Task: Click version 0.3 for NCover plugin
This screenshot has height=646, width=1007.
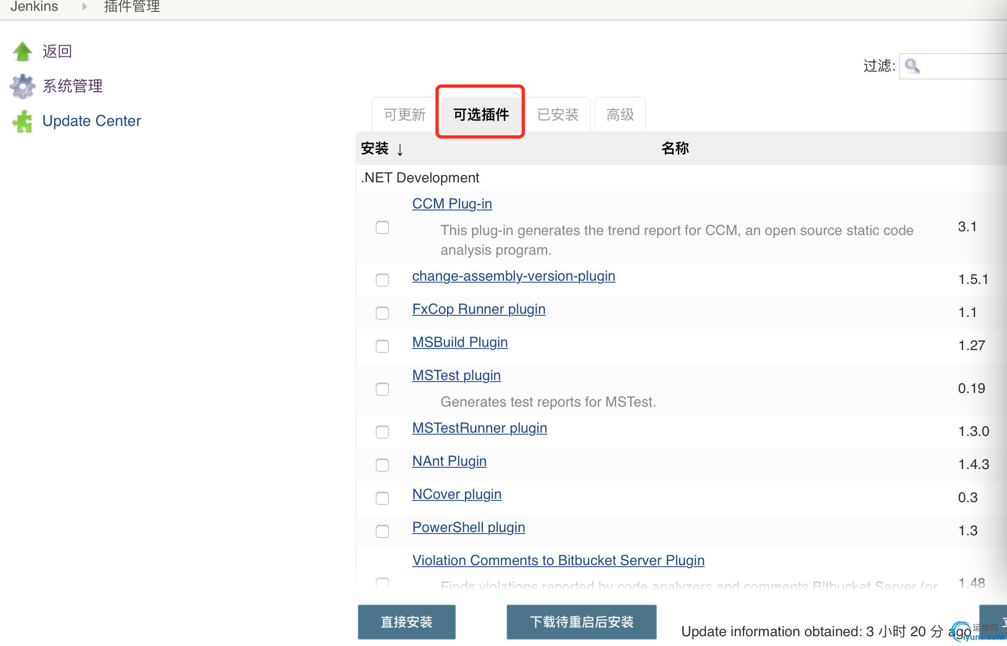Action: click(x=968, y=498)
